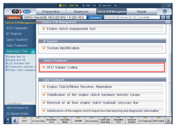Click the left arrow in bottom toolbar
The image size is (176, 127).
(14, 121)
